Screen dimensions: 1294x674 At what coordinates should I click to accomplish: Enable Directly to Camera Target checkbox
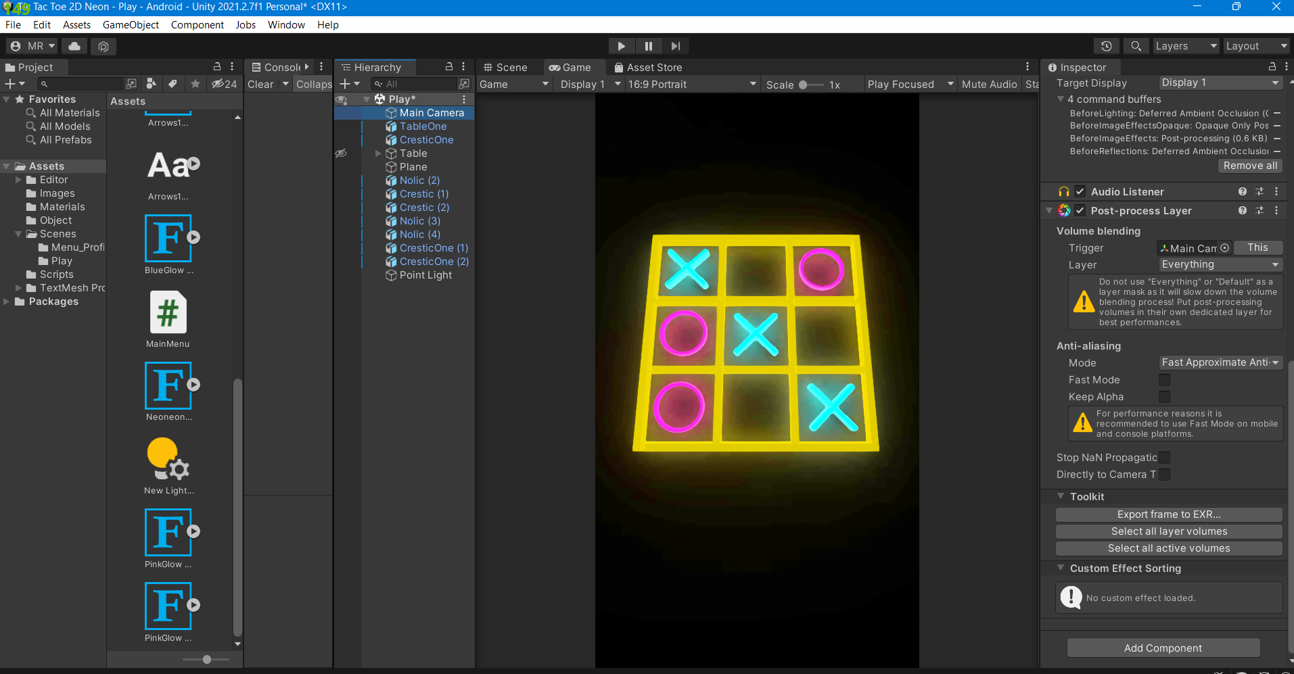1164,475
